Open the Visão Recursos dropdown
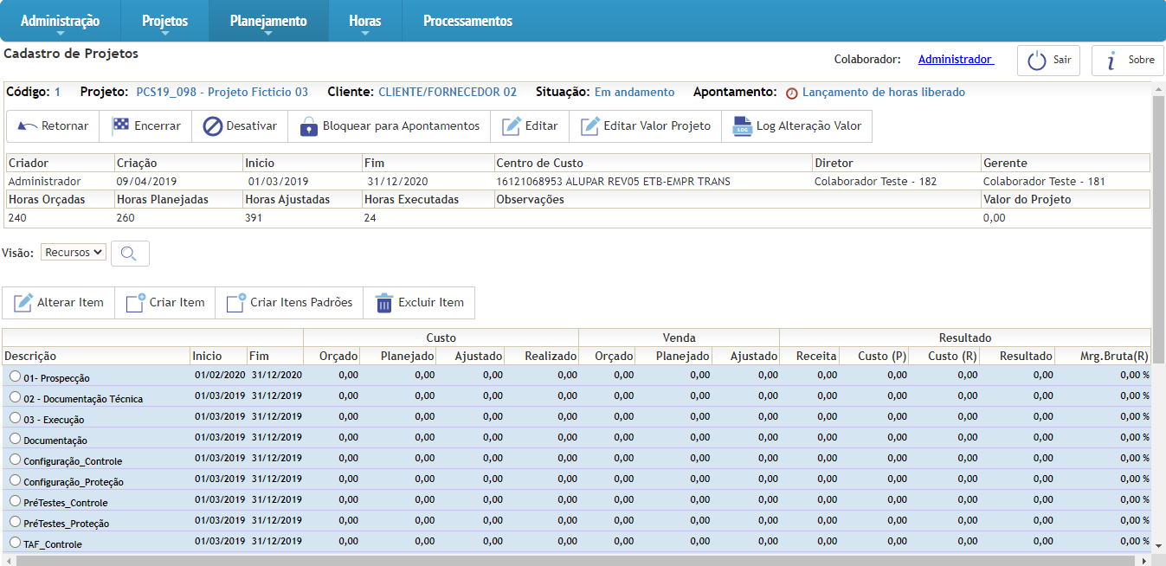 pyautogui.click(x=74, y=253)
